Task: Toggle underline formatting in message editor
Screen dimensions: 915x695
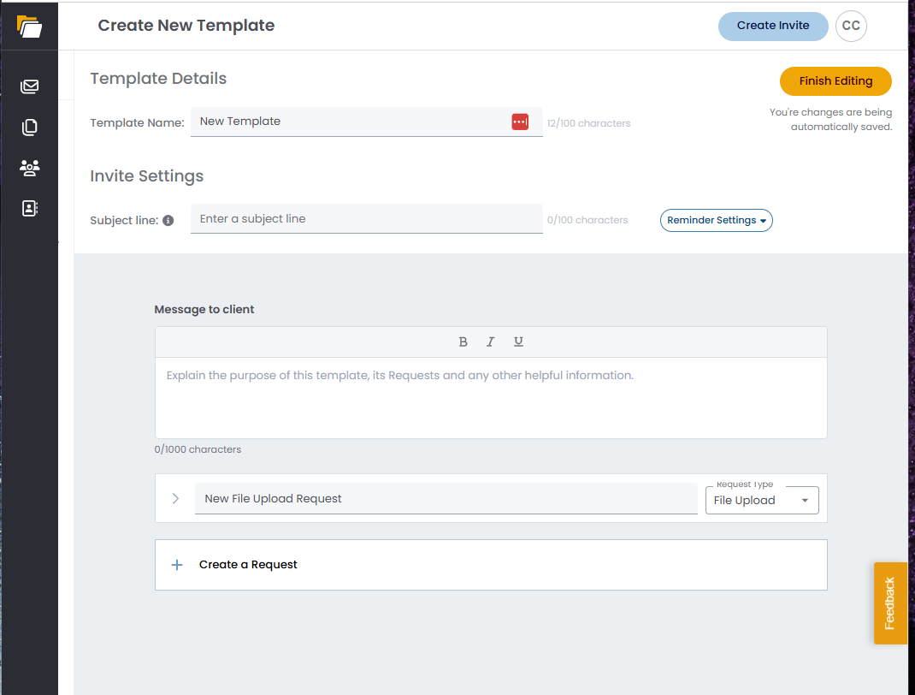Action: (518, 342)
